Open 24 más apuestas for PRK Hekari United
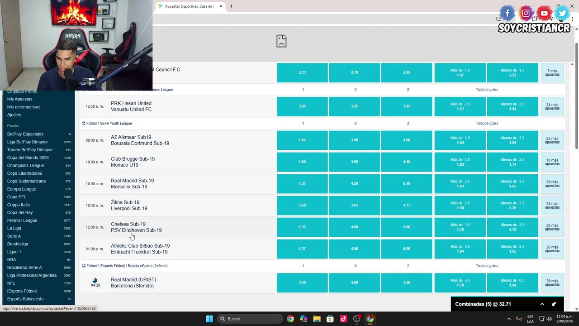 tap(552, 106)
